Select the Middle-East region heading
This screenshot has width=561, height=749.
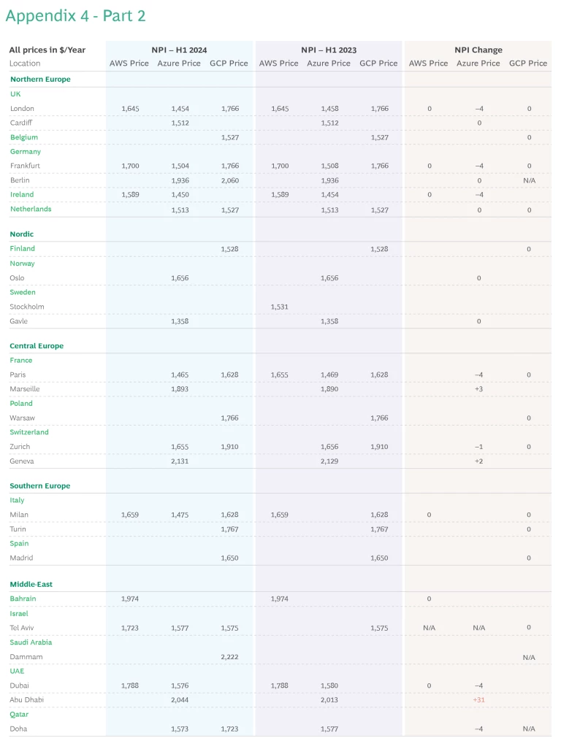(31, 585)
